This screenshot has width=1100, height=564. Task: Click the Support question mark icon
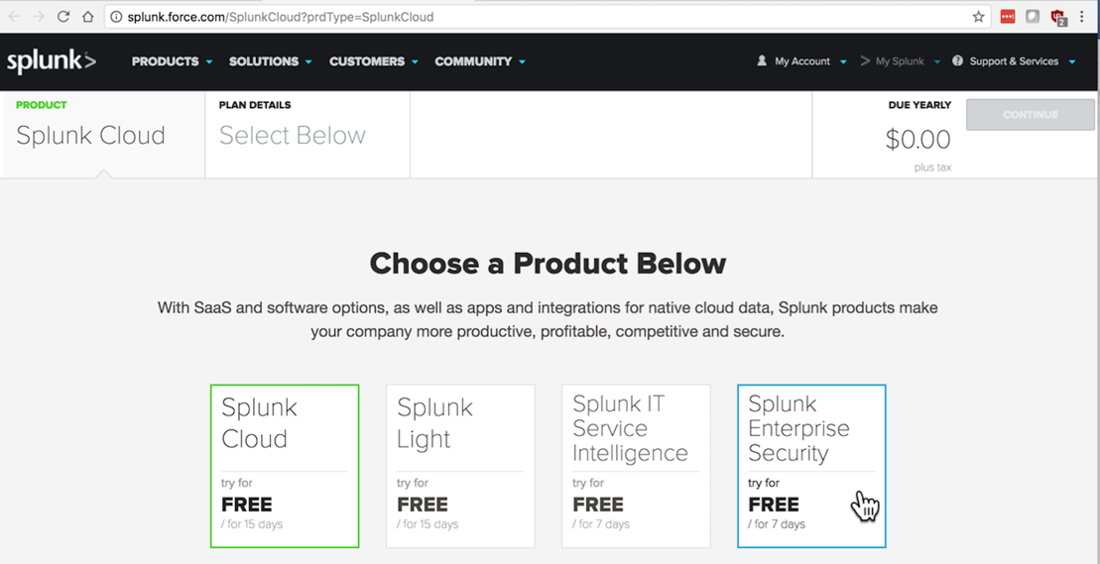tap(957, 61)
